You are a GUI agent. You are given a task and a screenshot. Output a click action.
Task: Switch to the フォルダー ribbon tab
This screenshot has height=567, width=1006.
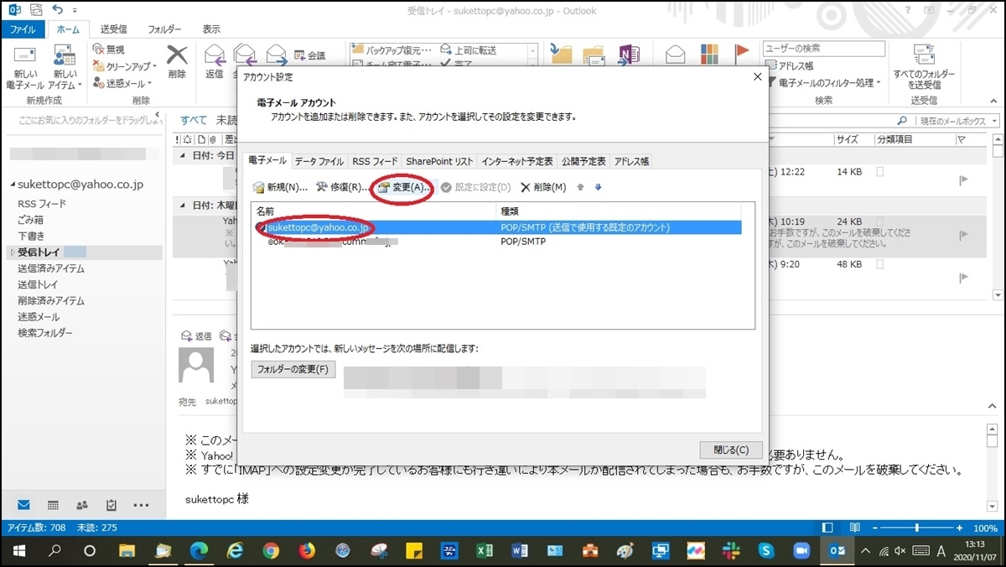164,29
